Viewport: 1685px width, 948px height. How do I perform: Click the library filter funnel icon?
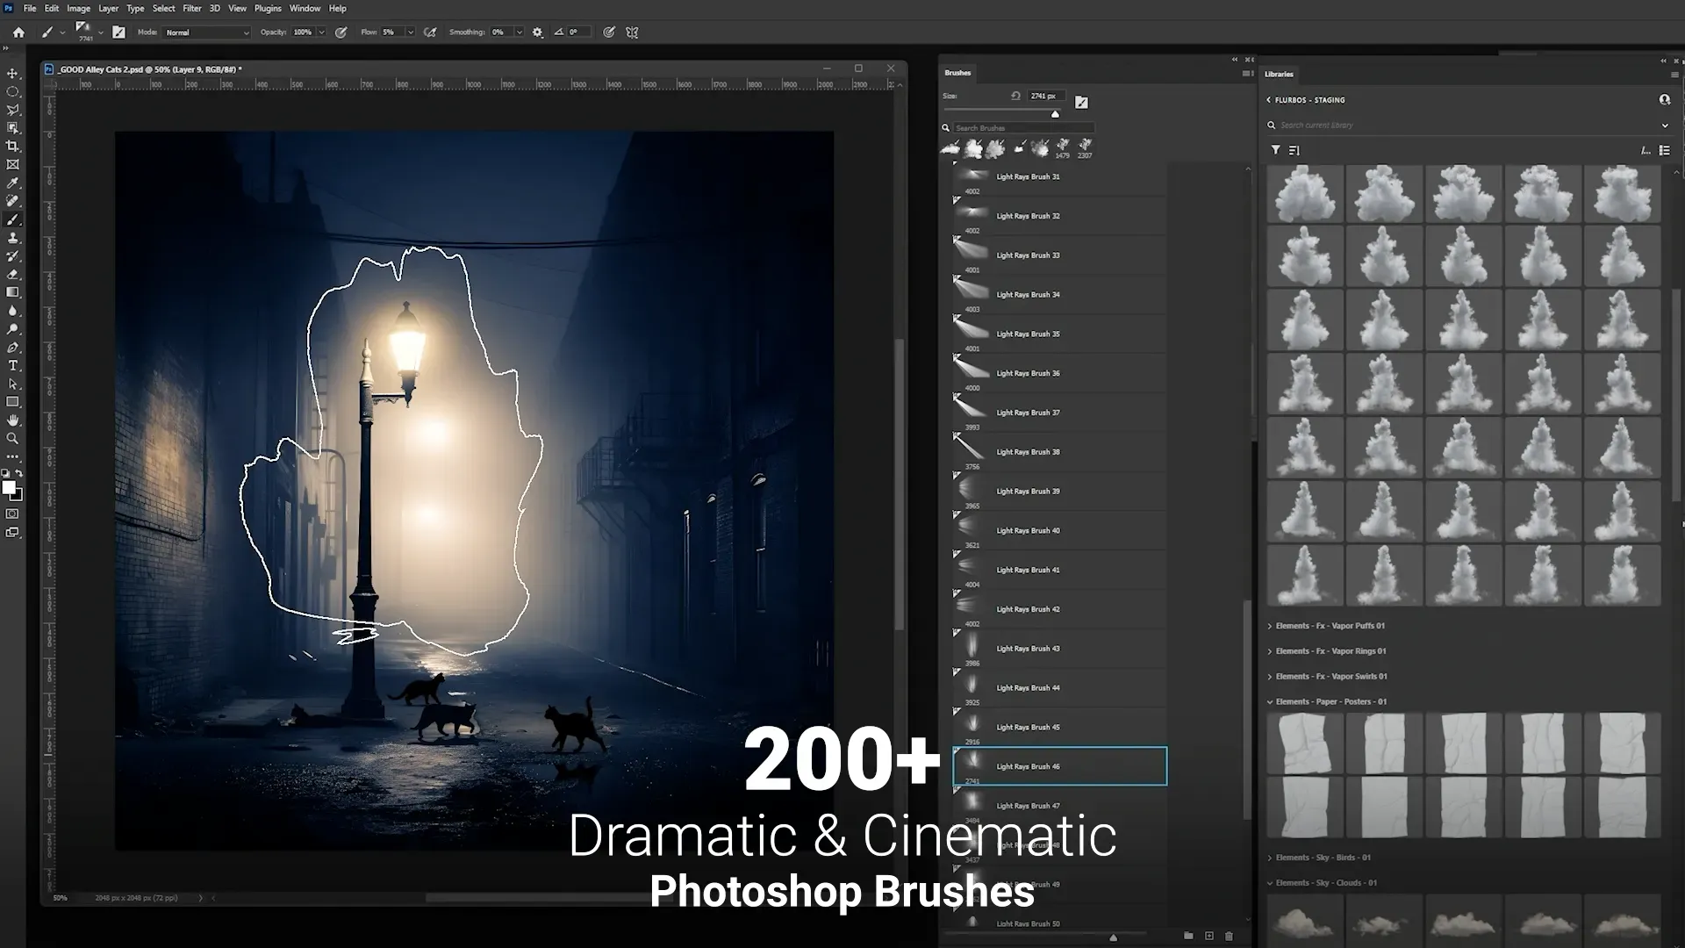[1275, 150]
